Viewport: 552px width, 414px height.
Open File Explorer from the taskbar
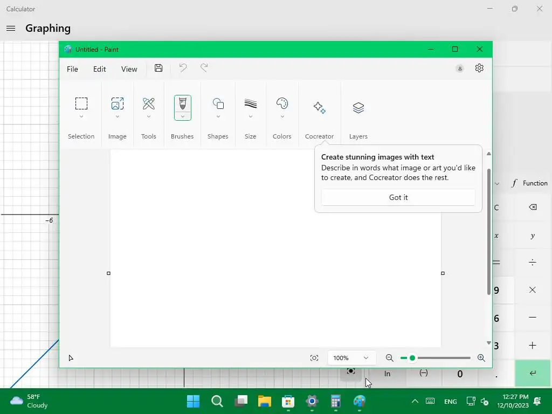(264, 401)
